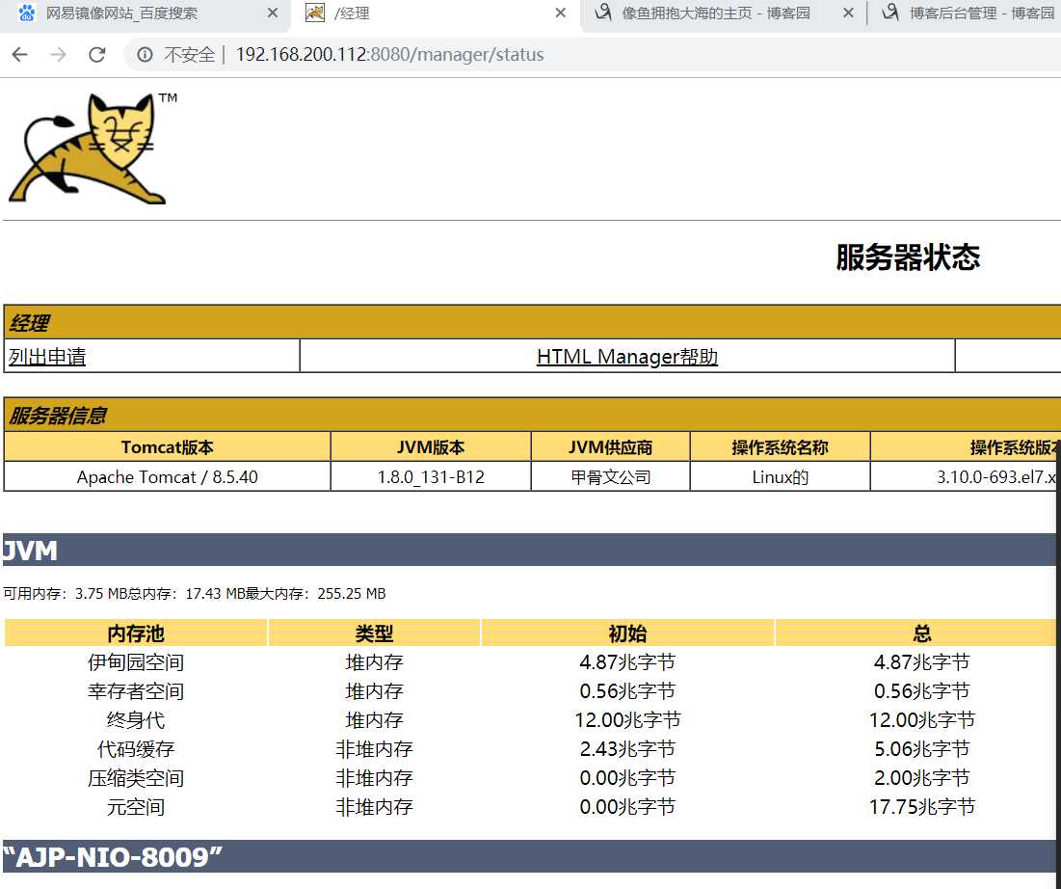Click the JVM版本 column header
This screenshot has width=1061, height=889.
pyautogui.click(x=431, y=447)
